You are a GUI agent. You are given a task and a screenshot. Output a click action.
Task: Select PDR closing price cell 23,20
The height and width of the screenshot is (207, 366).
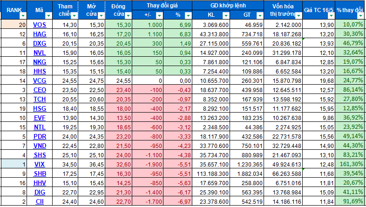119,136
